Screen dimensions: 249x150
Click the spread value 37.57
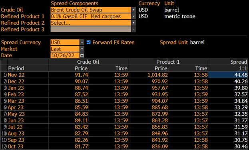[241, 94]
